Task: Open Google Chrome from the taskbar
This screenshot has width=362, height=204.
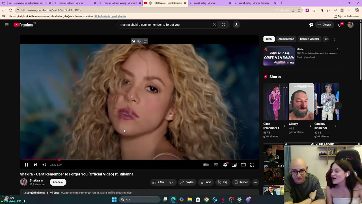Action: coord(206,199)
